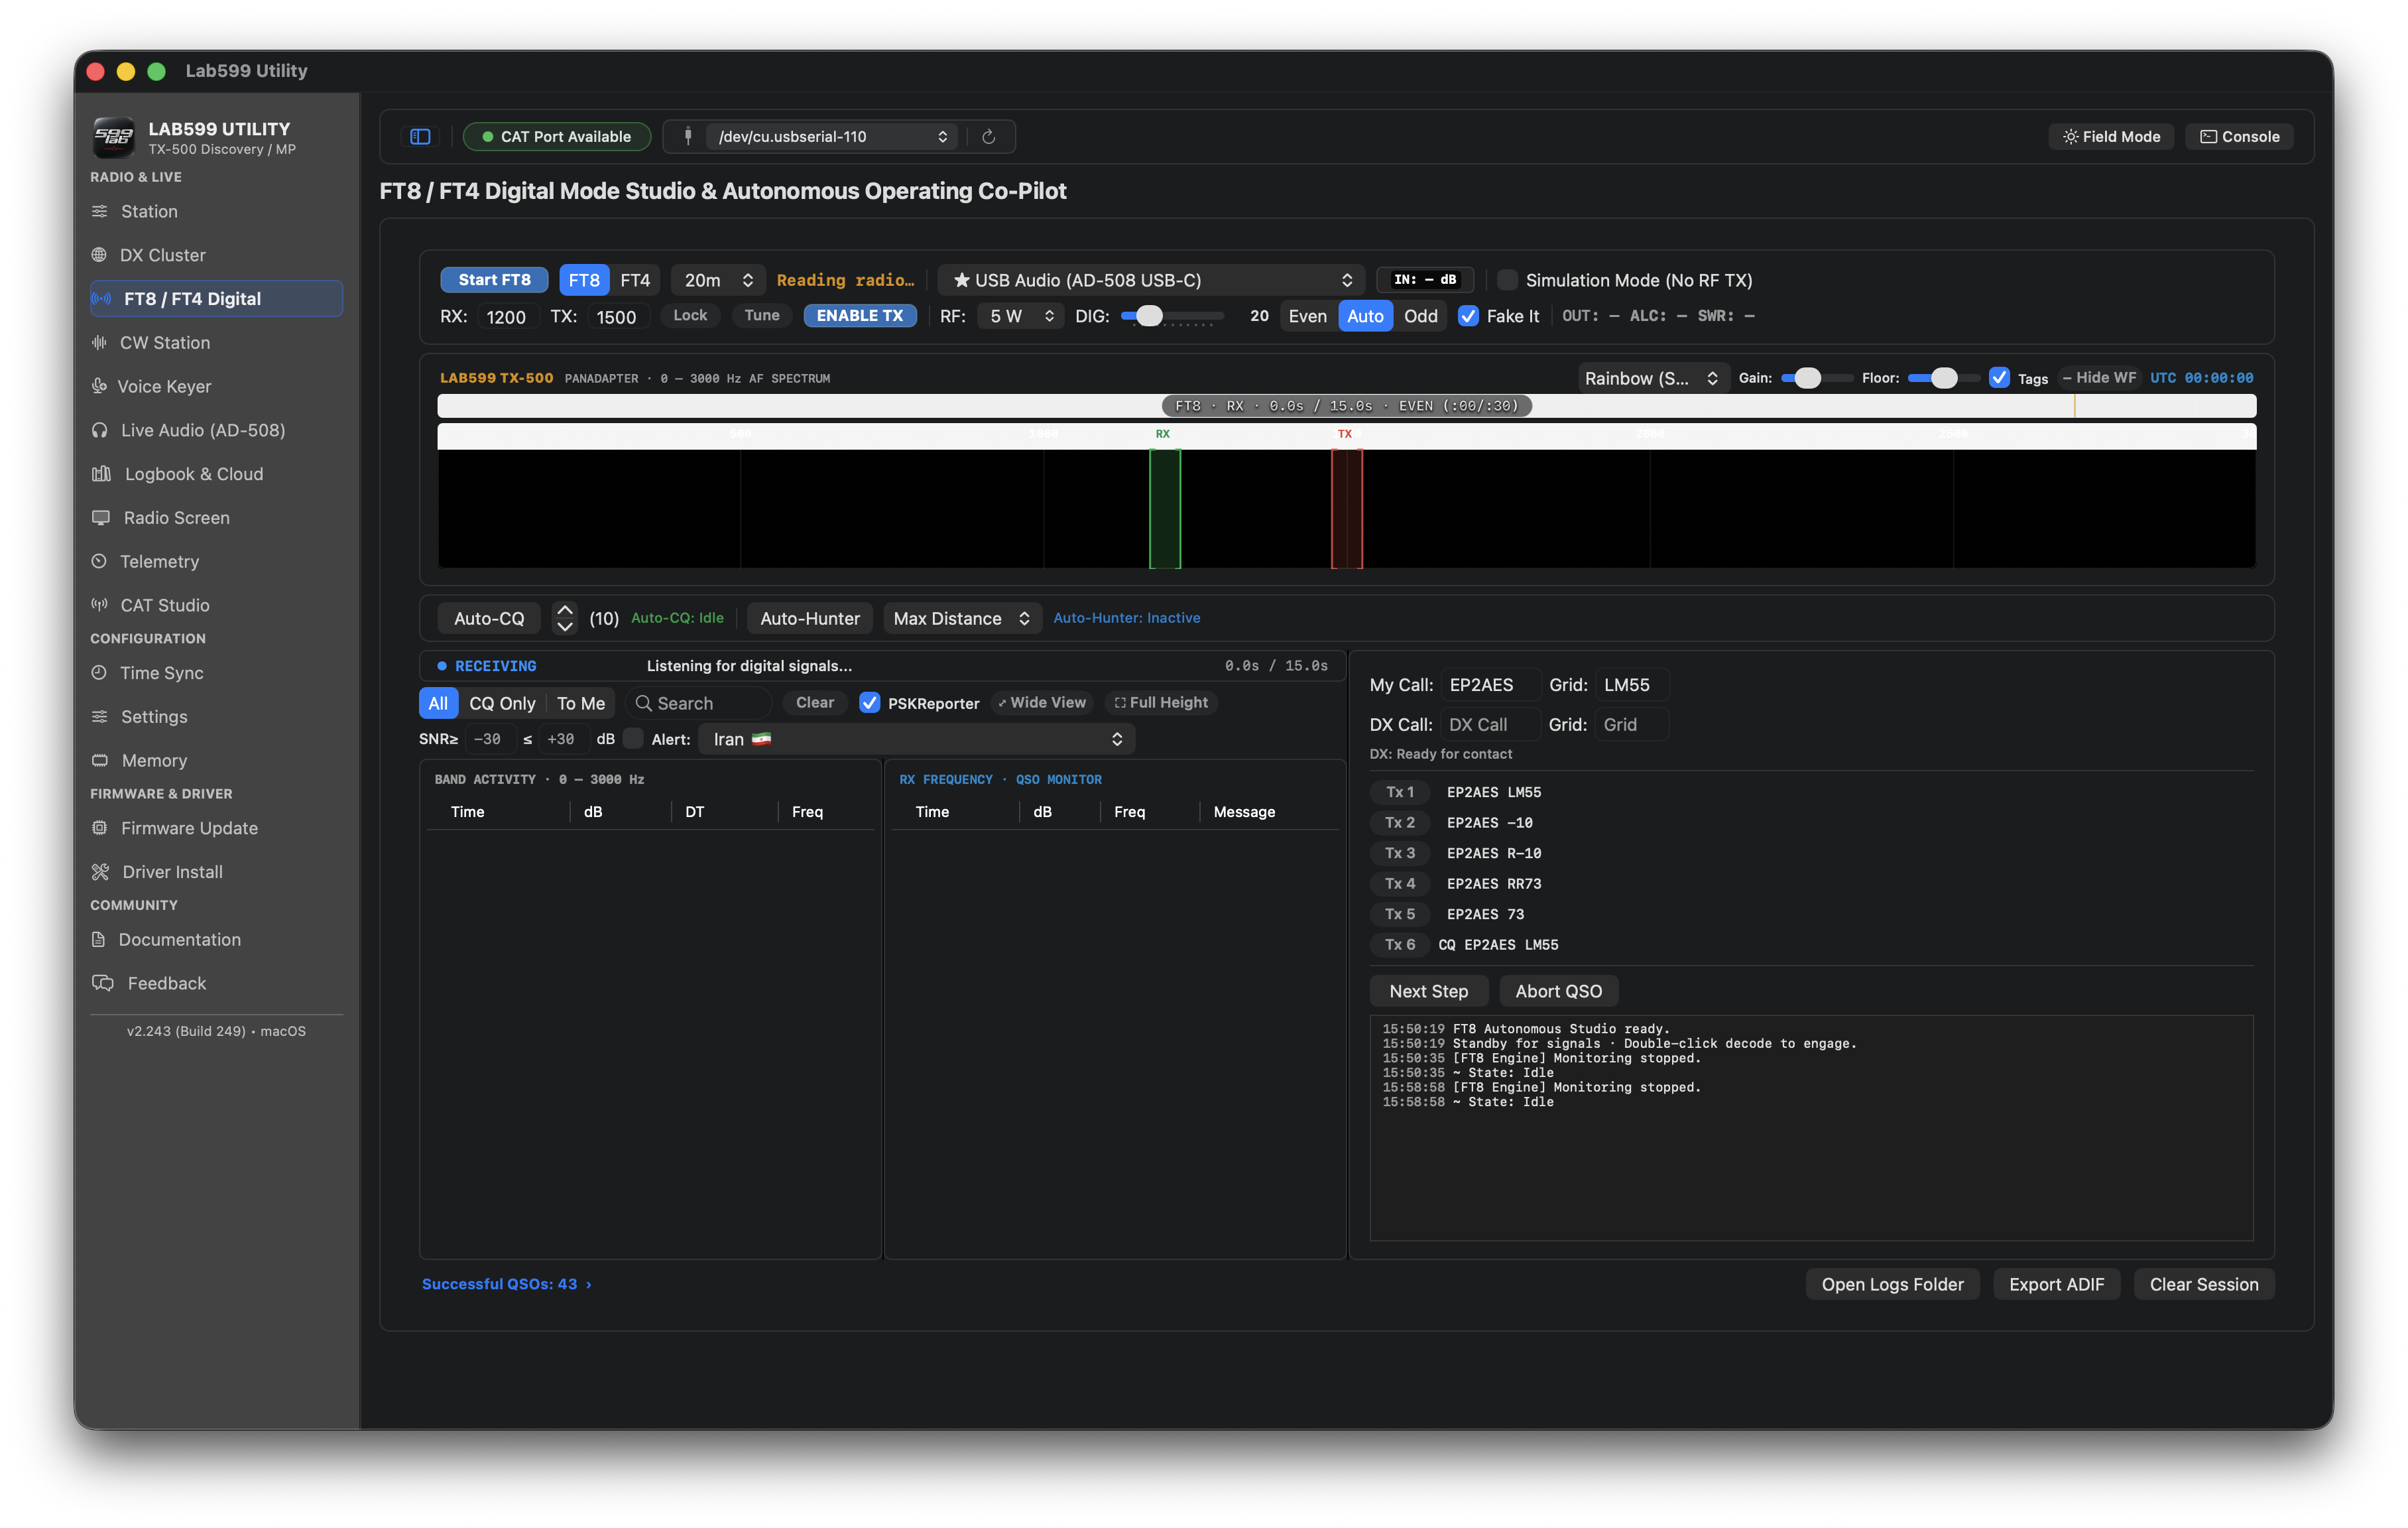Open the Iran alert country dropdown
2408x1528 pixels.
[916, 739]
